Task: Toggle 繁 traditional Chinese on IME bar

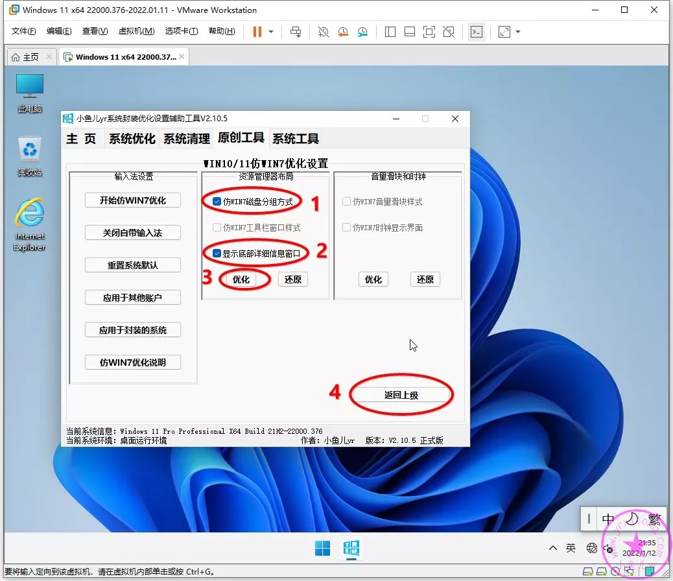Action: [x=655, y=519]
